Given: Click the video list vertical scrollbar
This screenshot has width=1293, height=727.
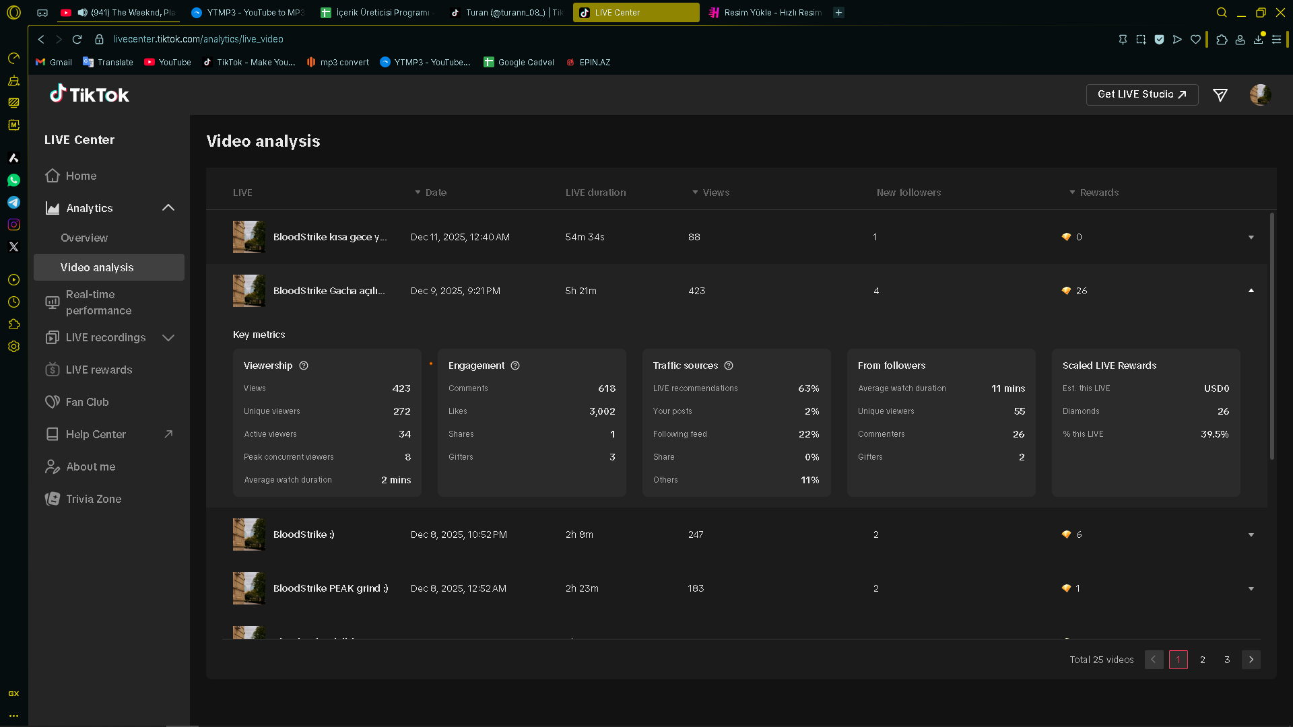Looking at the screenshot, I should coord(1272,337).
